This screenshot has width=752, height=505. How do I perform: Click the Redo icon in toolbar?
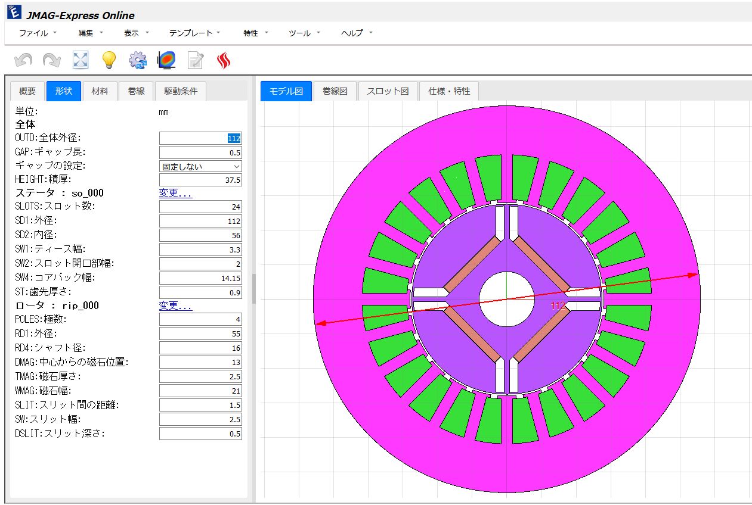tap(51, 60)
